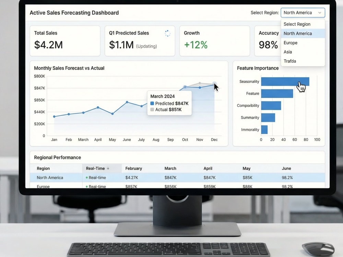Click the Seasonality bar in Feature Importance
This screenshot has width=343, height=257.
click(x=285, y=82)
